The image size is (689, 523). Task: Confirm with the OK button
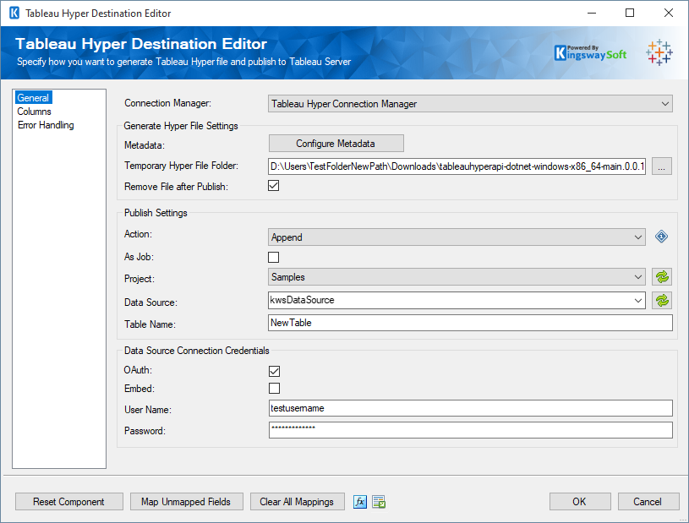click(x=580, y=502)
